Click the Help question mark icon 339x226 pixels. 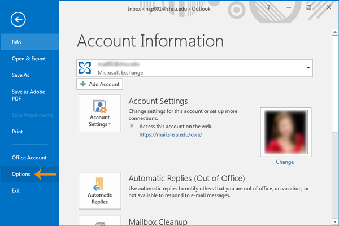point(269,7)
